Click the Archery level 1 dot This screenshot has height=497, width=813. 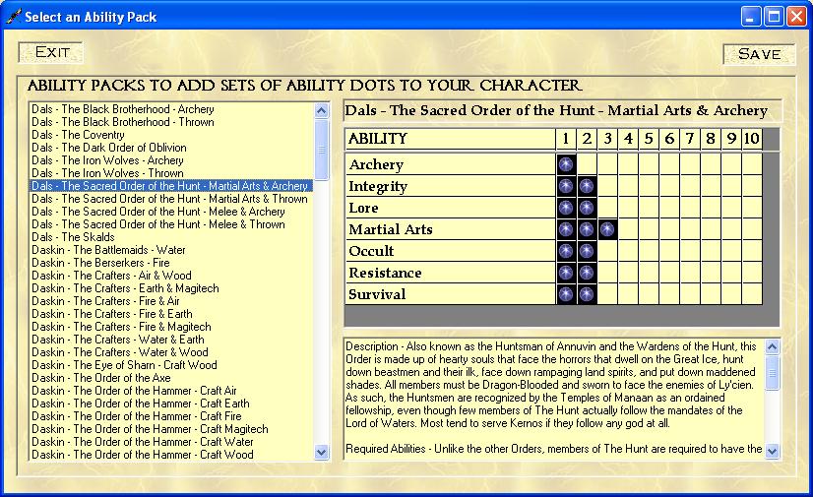pos(566,164)
